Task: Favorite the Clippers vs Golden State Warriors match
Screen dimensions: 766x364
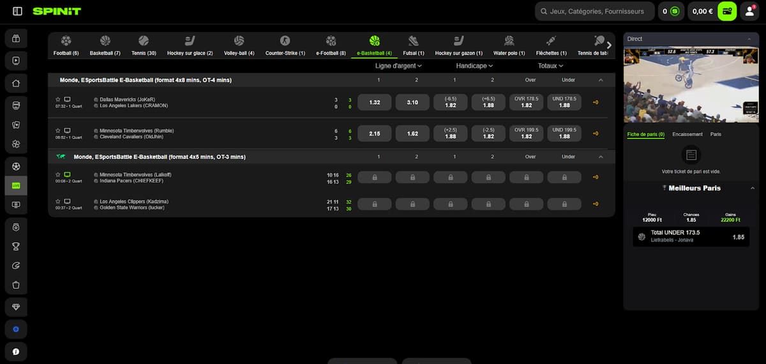Action: coord(58,201)
